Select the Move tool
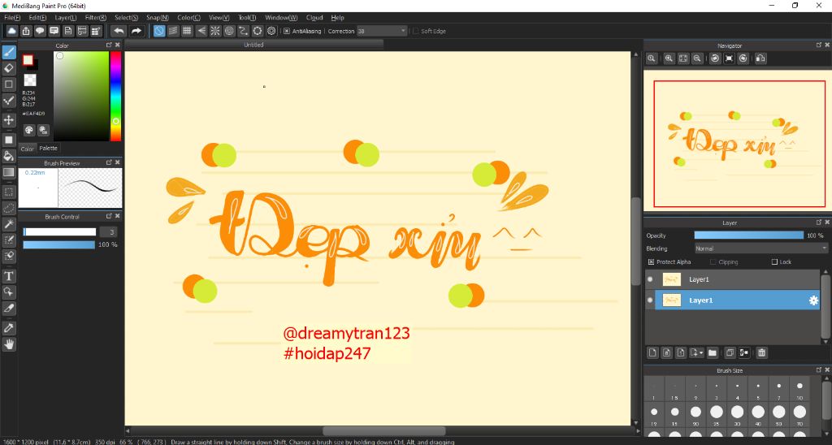The height and width of the screenshot is (445, 832). point(9,120)
